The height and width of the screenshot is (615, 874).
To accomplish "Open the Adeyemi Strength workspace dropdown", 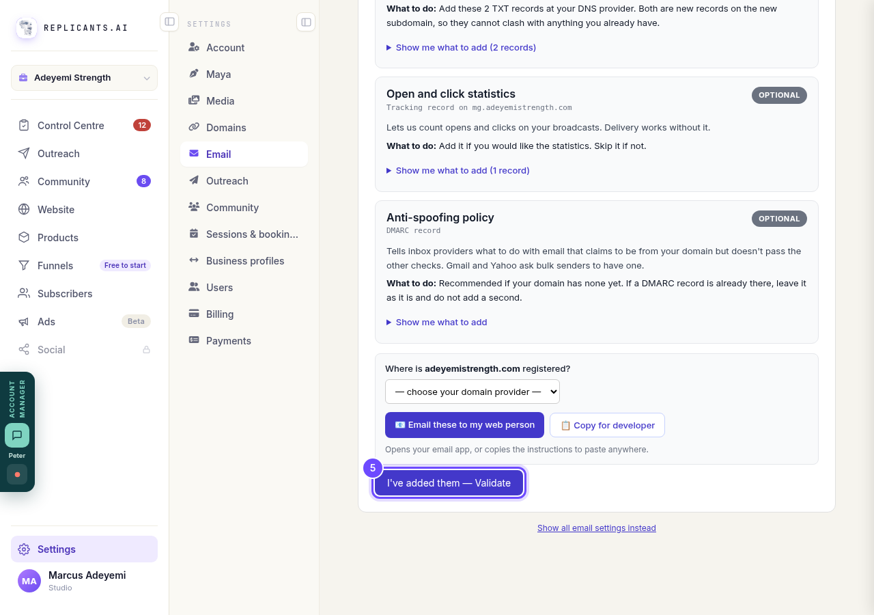I will click(x=84, y=78).
